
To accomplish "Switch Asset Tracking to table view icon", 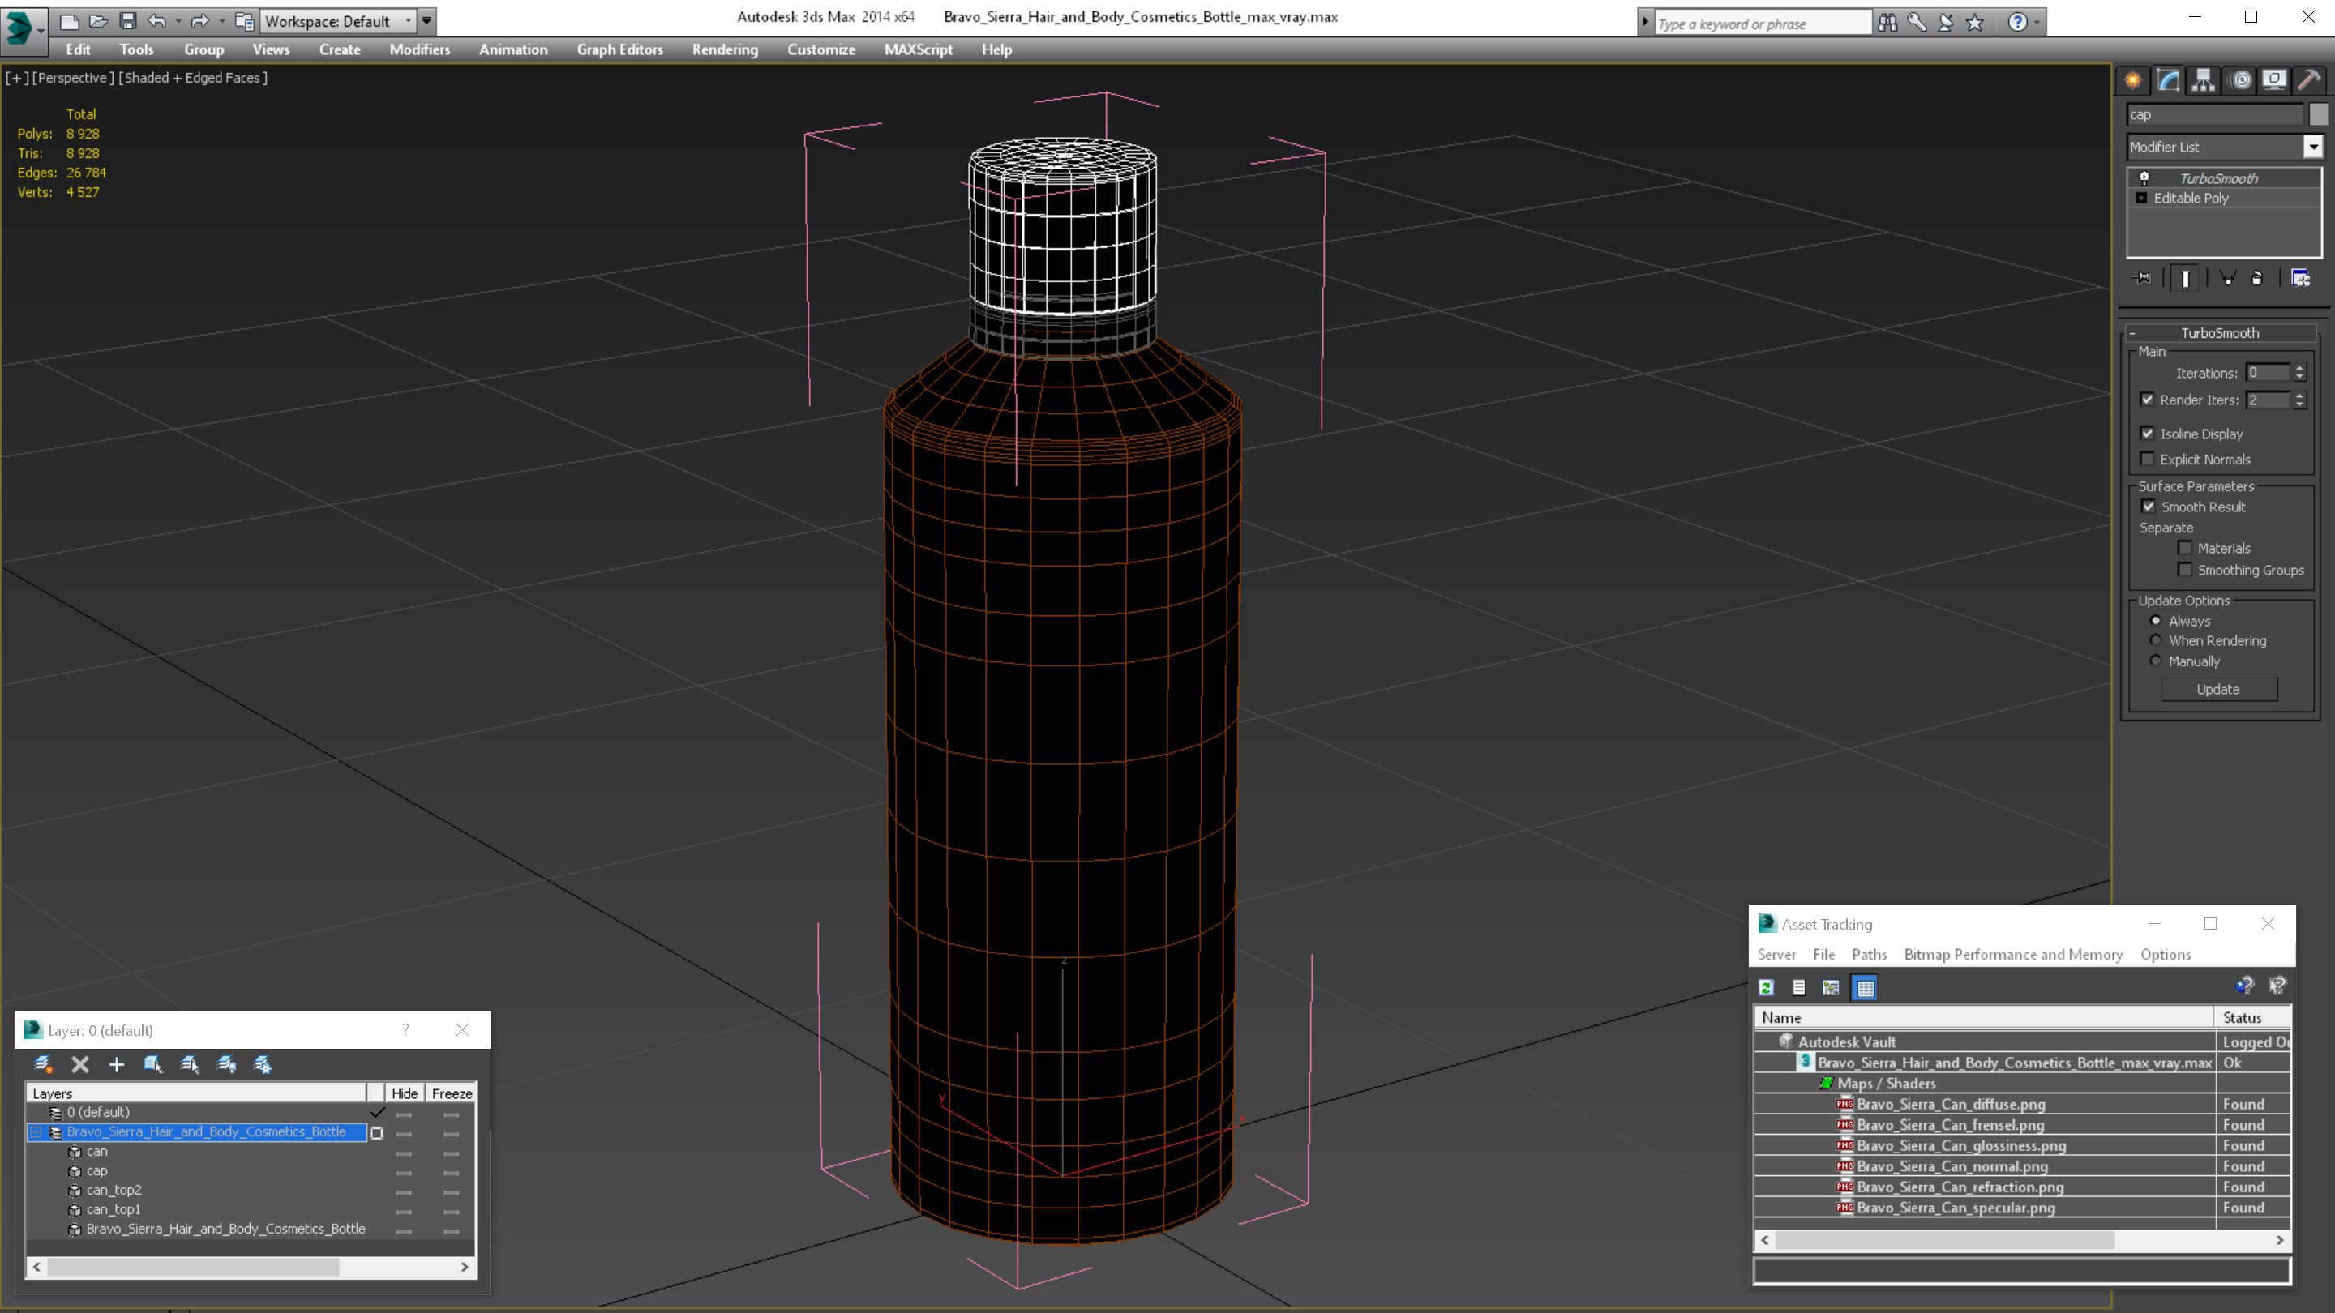I will click(x=1866, y=988).
